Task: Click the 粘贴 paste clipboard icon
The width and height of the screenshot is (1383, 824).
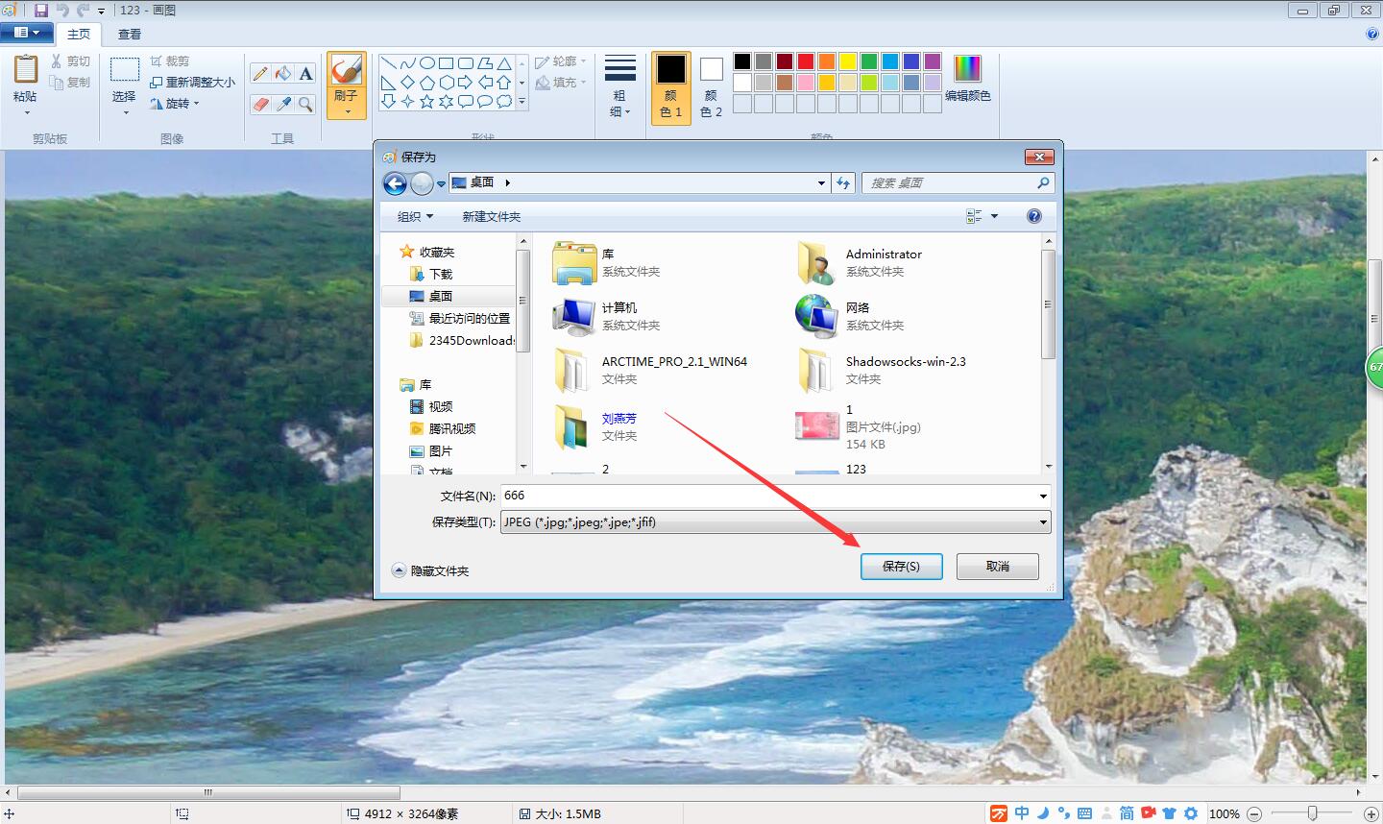Action: tap(26, 70)
